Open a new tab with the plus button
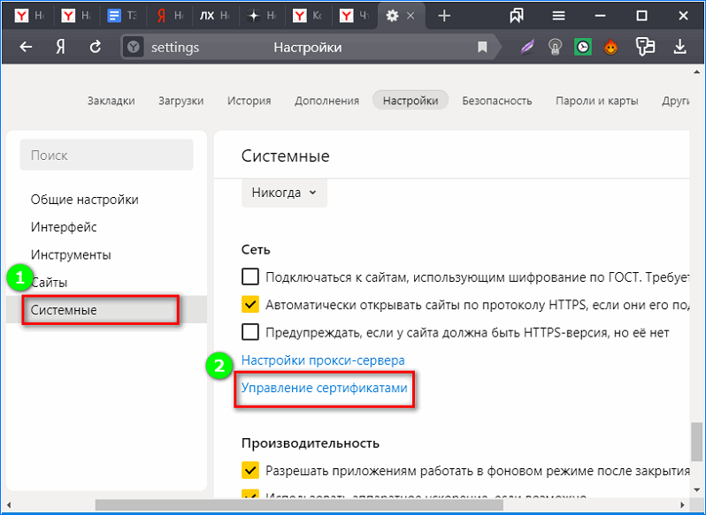Image resolution: width=706 pixels, height=515 pixels. [444, 16]
